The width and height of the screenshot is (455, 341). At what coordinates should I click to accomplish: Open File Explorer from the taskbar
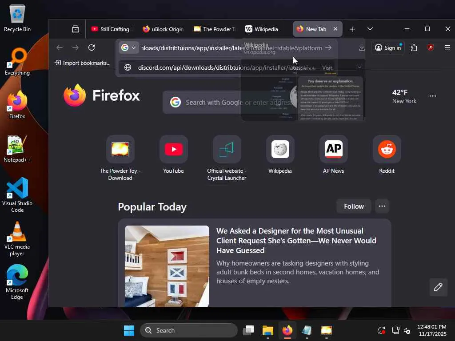coord(268,330)
